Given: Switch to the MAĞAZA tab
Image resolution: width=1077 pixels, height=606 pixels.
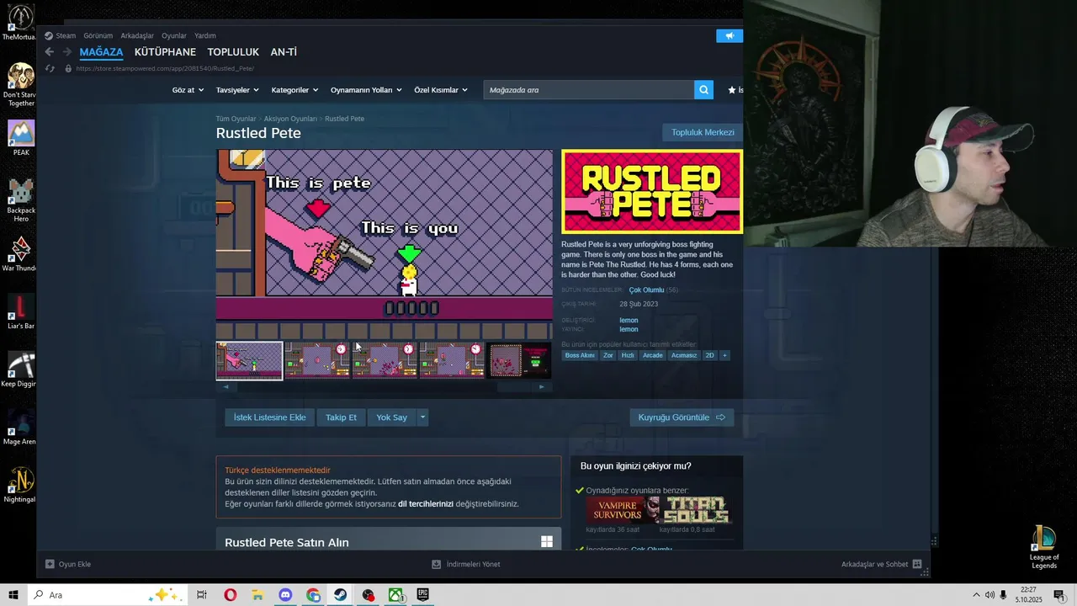Looking at the screenshot, I should 101,52.
